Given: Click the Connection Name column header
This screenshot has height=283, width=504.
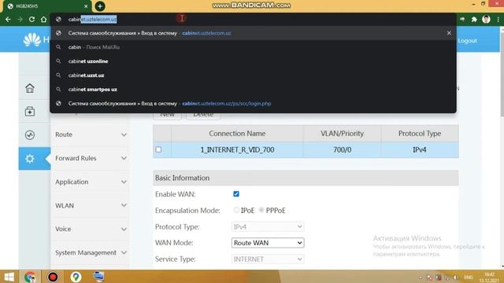Looking at the screenshot, I should pyautogui.click(x=237, y=134).
